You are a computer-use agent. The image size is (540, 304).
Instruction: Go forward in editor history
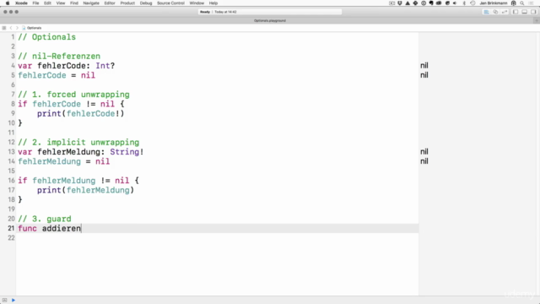pyautogui.click(x=17, y=28)
